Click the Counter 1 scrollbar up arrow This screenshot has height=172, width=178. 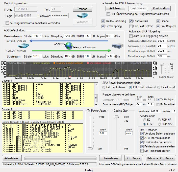point(96,85)
